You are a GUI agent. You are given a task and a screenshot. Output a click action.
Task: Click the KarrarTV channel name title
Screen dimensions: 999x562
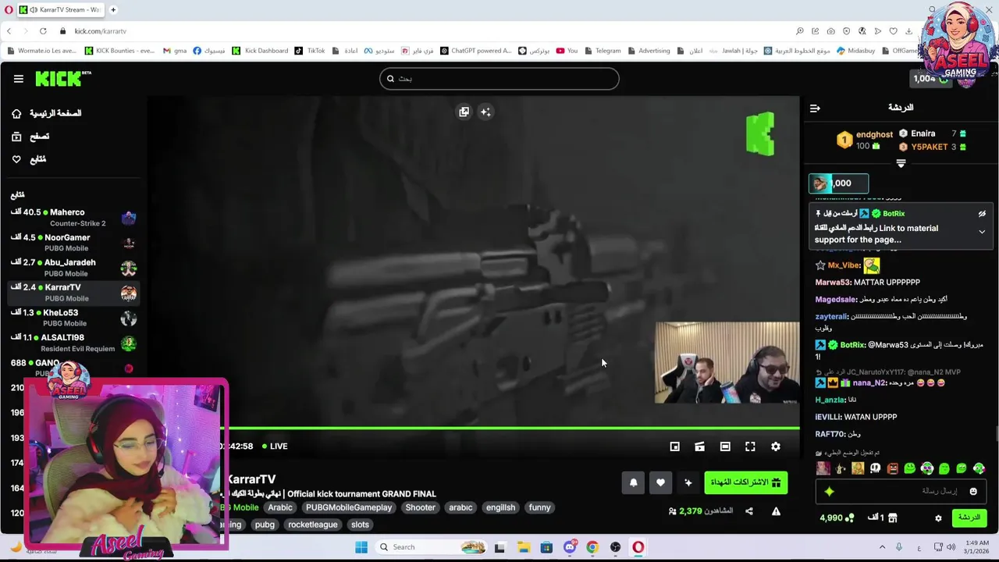click(x=251, y=479)
